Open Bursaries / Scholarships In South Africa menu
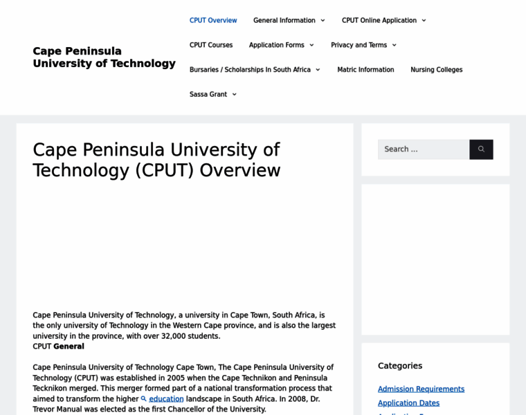Screen dimensions: 526x415 250,70
